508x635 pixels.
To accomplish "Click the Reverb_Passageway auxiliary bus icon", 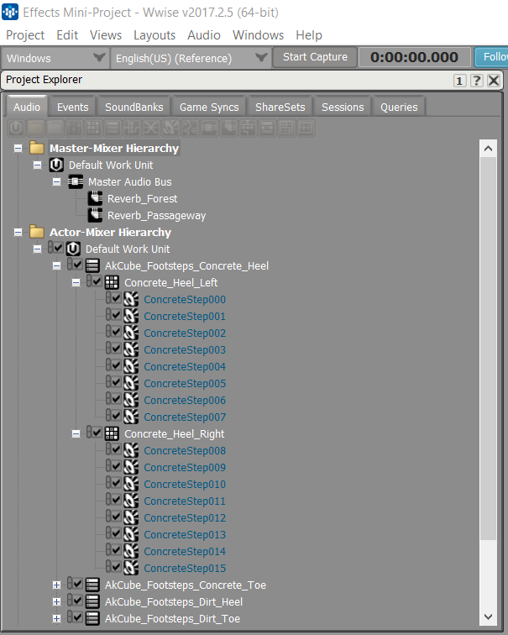I will (x=95, y=215).
